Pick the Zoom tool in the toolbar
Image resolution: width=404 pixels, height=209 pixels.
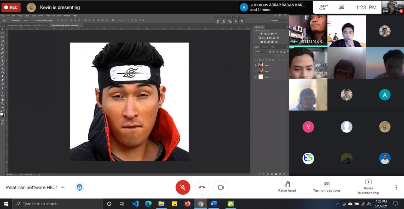click(x=2, y=103)
